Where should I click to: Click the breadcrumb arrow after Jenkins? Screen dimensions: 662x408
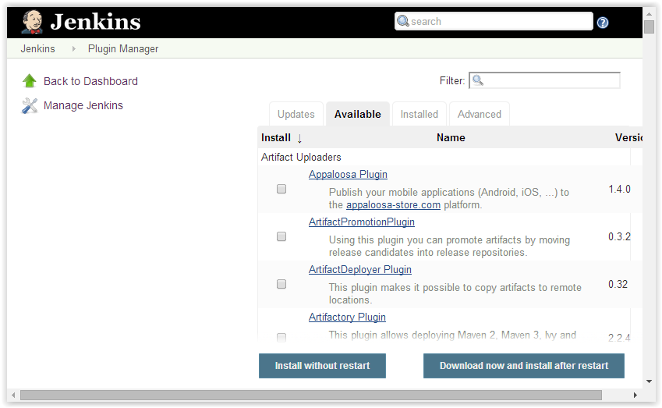click(74, 49)
